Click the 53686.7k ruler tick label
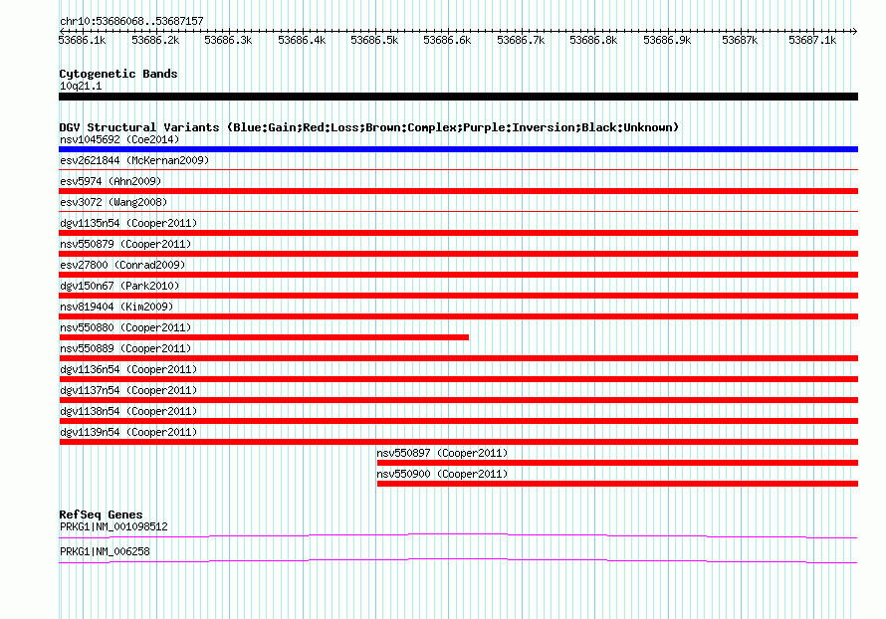 pyautogui.click(x=521, y=40)
